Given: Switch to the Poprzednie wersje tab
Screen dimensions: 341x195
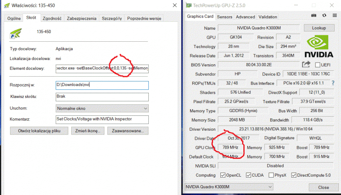Looking at the screenshot, I should click(x=144, y=18).
